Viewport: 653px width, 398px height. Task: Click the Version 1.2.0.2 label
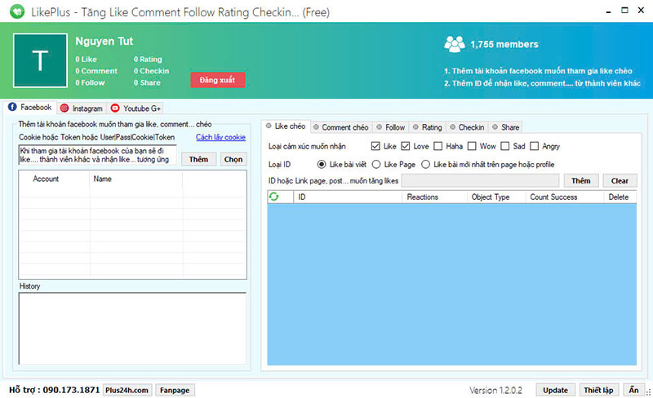click(x=495, y=391)
